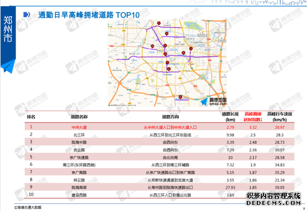307x211 pixels.
Task: Click the 高峰行车速度 column header
Action: pos(280,117)
